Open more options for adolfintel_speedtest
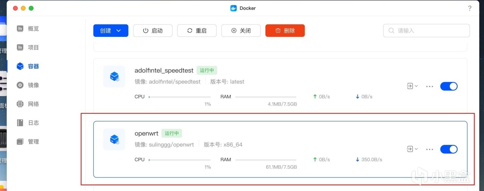 [430, 86]
